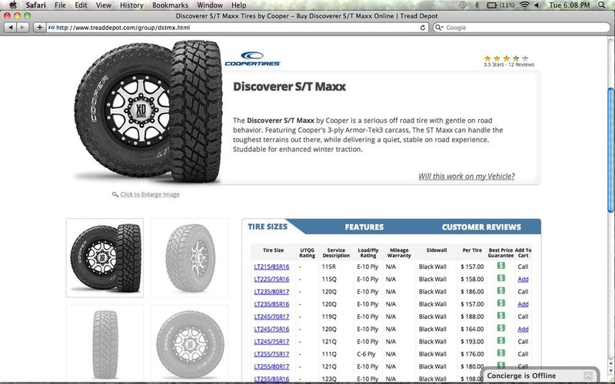Viewport: 615px width, 384px height.
Task: Click the 'Will this work on my Vehicle?' link
Action: pos(467,177)
